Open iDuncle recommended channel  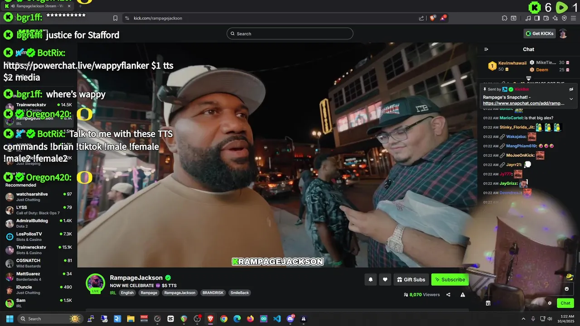39,290
